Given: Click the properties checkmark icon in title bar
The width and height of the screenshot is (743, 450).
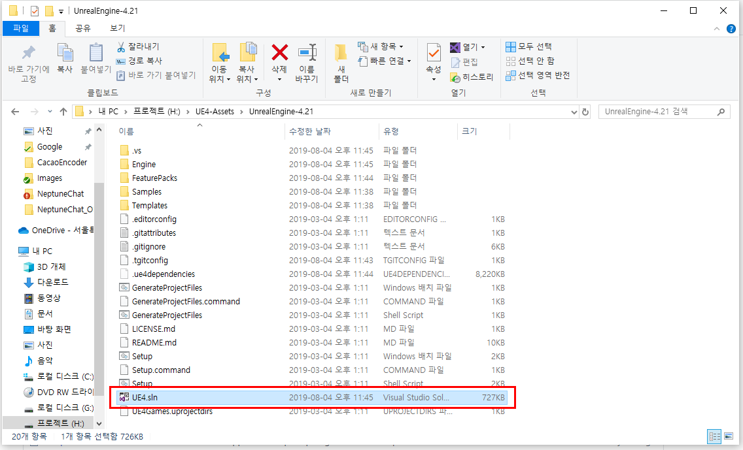Looking at the screenshot, I should pyautogui.click(x=35, y=11).
